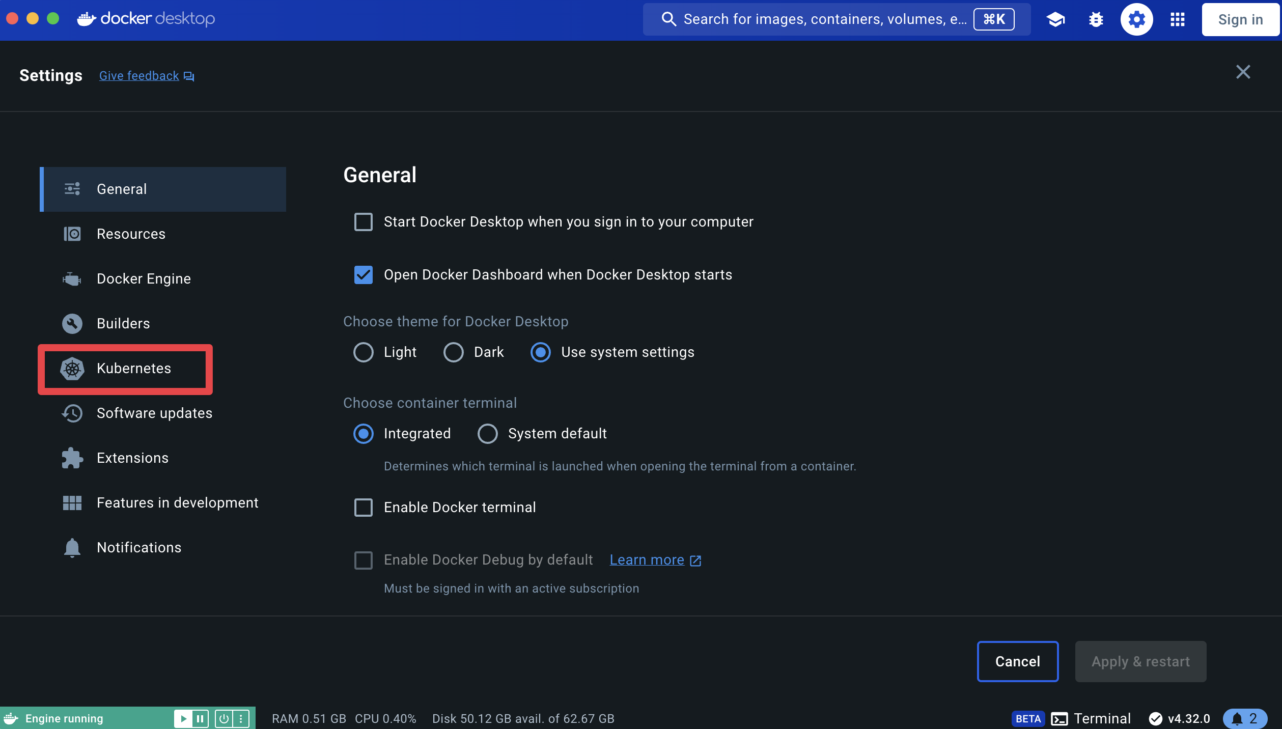Viewport: 1282px width, 729px height.
Task: Click the Docker Engine icon in sidebar
Action: click(72, 278)
